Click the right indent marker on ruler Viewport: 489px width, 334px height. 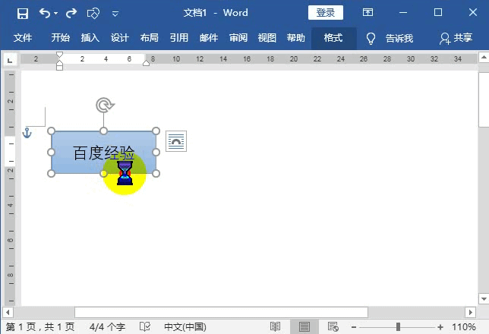(x=146, y=63)
